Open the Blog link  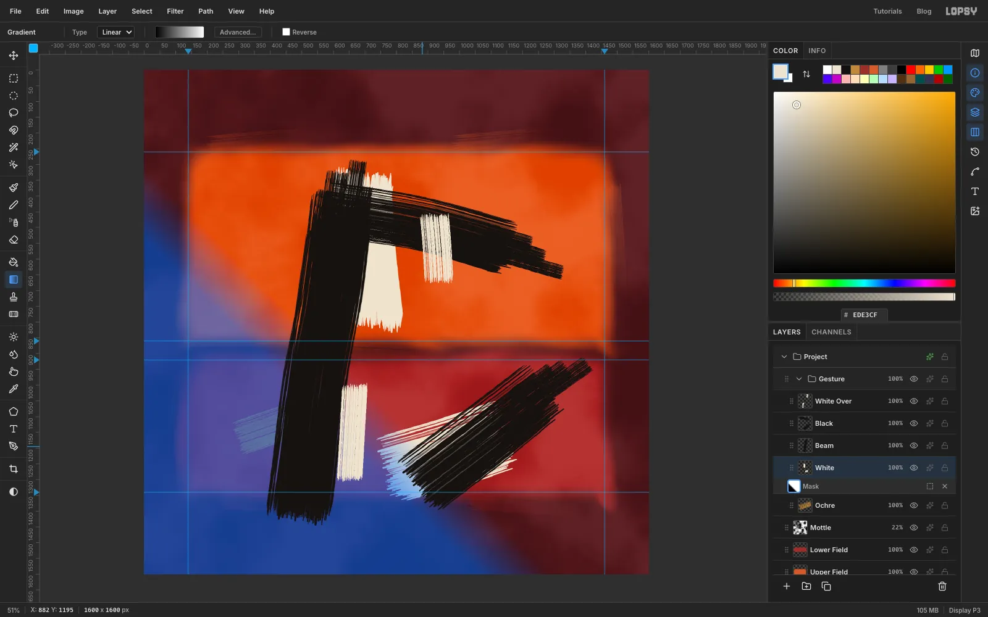[x=924, y=11]
